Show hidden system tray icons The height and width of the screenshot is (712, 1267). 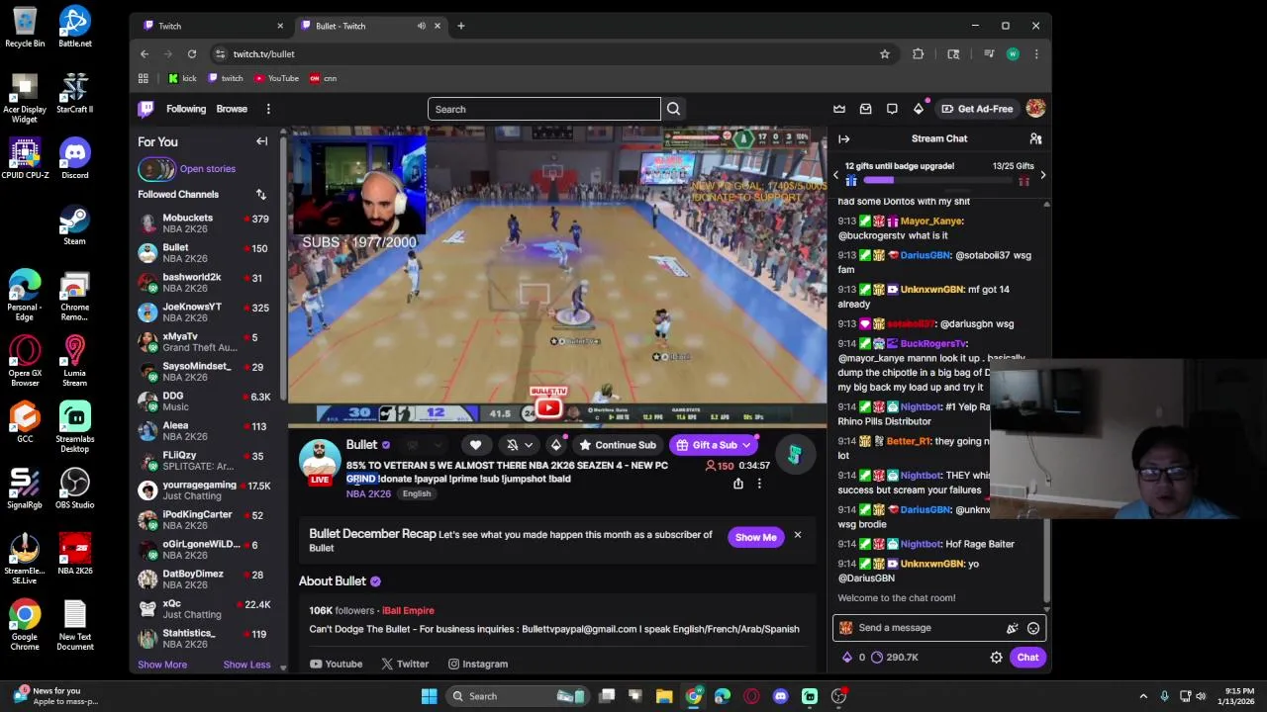point(1143,696)
